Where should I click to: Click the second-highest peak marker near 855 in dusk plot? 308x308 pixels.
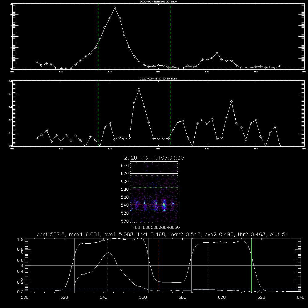[231, 102]
